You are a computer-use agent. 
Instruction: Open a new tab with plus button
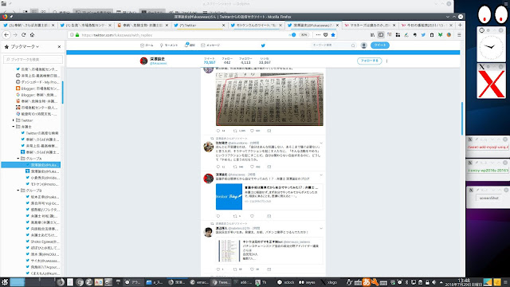click(x=460, y=25)
